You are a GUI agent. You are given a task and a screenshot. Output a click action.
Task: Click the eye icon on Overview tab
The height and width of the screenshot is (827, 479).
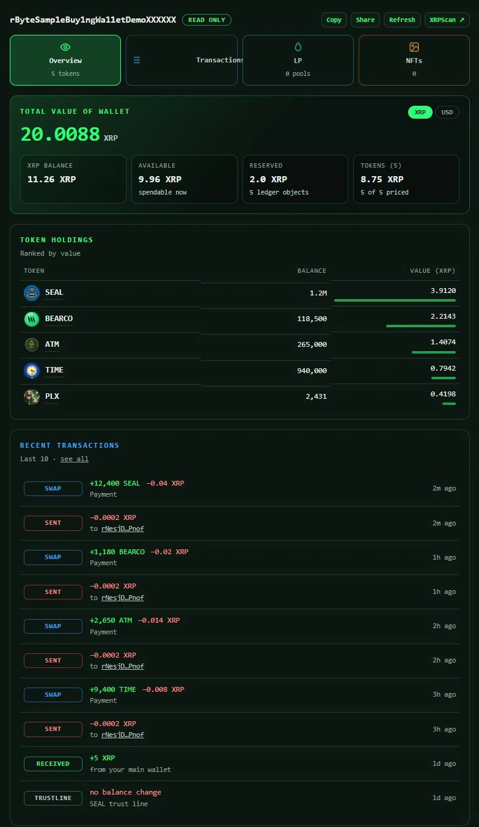[65, 47]
